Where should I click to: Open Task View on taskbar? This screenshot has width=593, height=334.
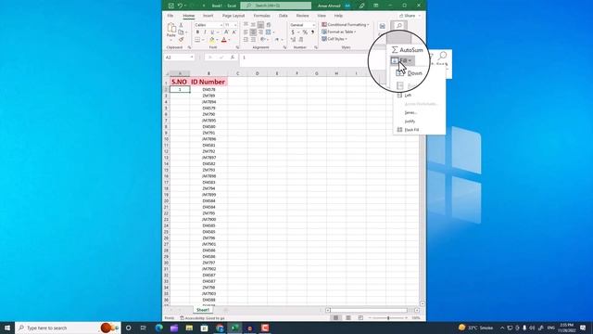[144, 328]
